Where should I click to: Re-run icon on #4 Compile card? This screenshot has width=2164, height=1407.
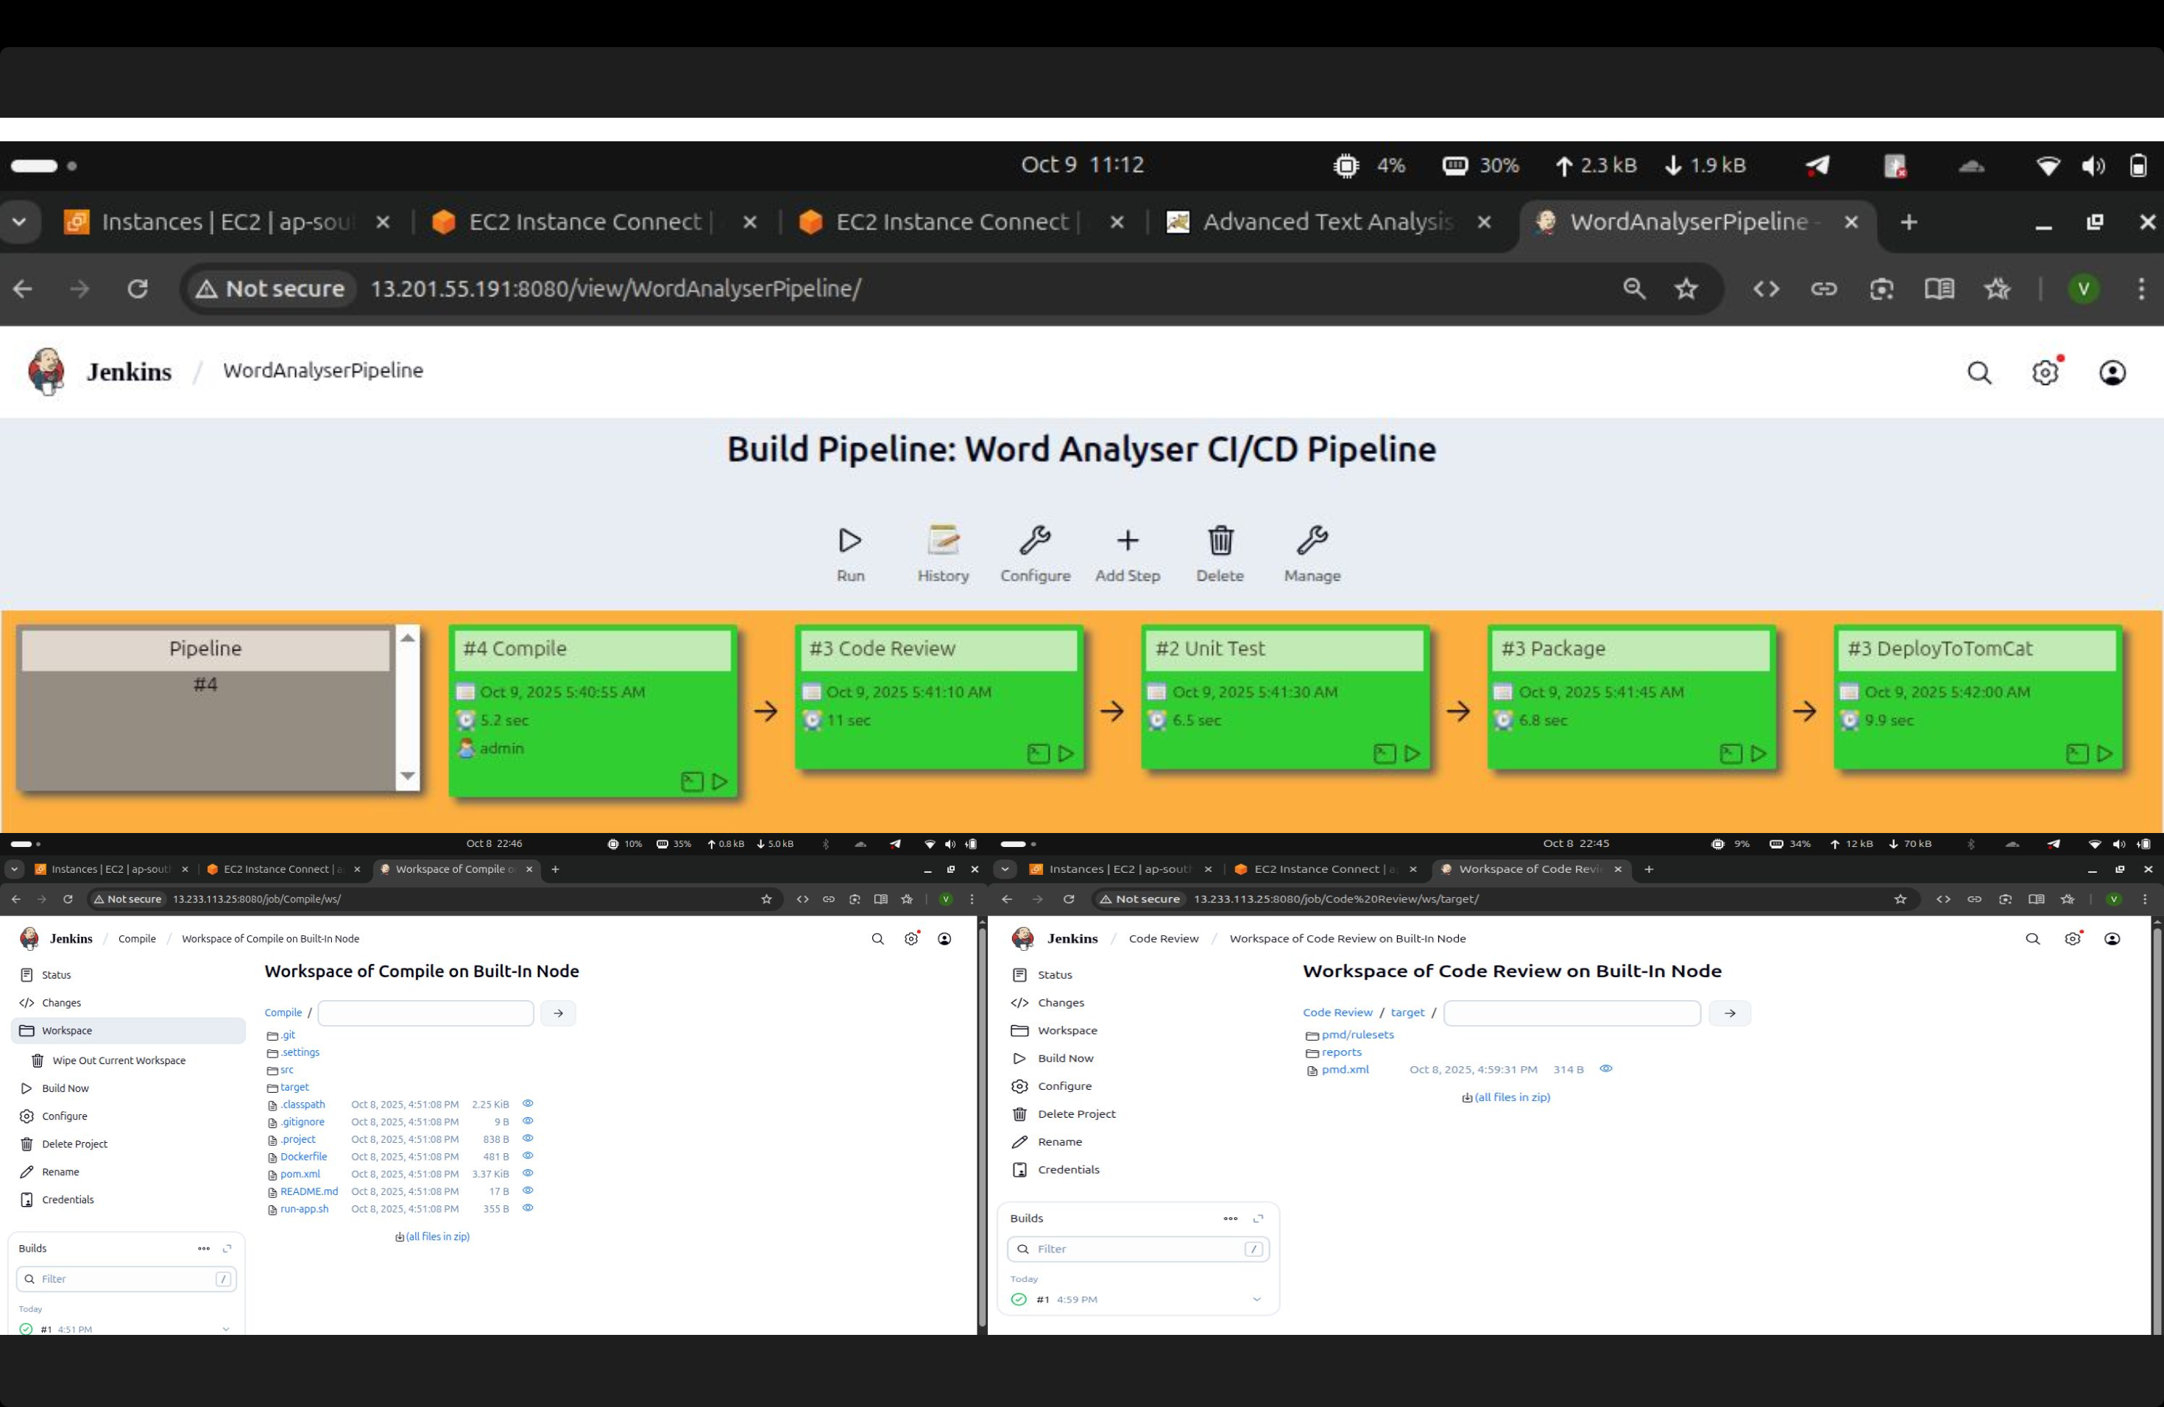click(720, 782)
